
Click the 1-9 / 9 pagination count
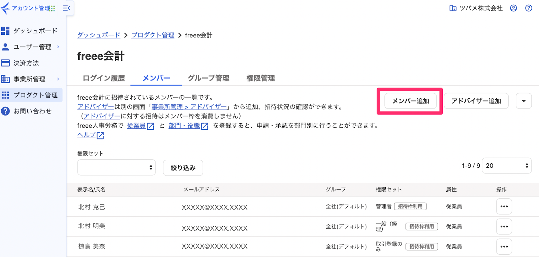coord(471,166)
